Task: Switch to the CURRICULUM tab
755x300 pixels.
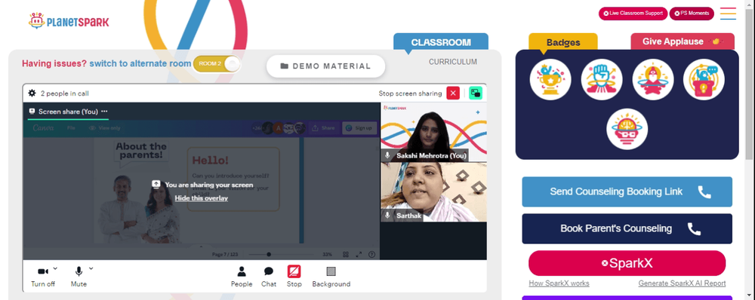Action: 453,62
